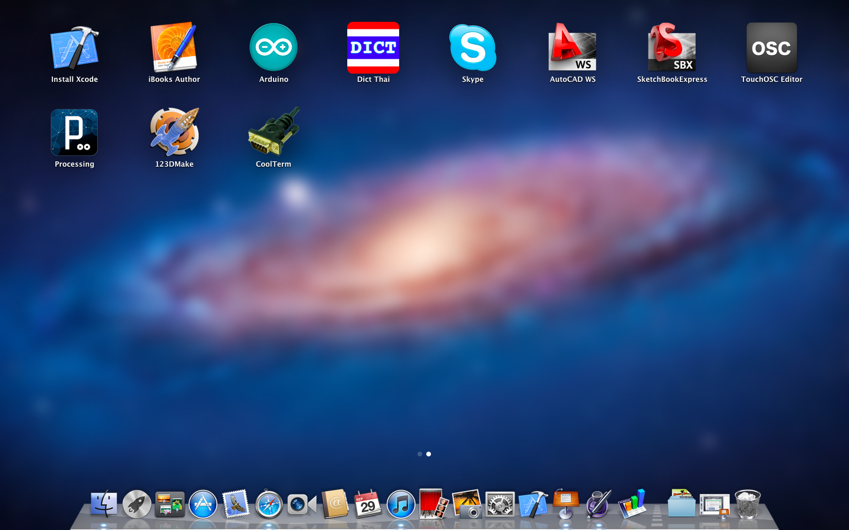
Task: Launch TouchOSC Editor
Action: (x=772, y=48)
